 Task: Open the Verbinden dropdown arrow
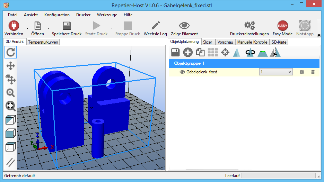(x=27, y=28)
